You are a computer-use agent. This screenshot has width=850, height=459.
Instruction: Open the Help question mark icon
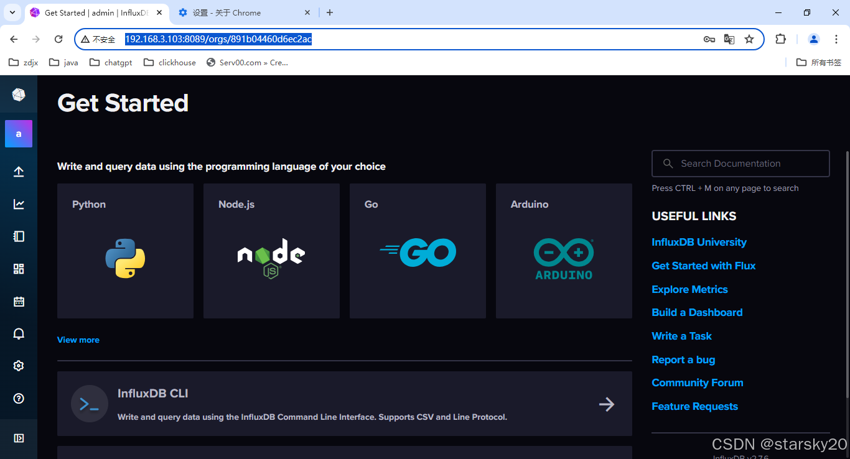click(x=19, y=398)
